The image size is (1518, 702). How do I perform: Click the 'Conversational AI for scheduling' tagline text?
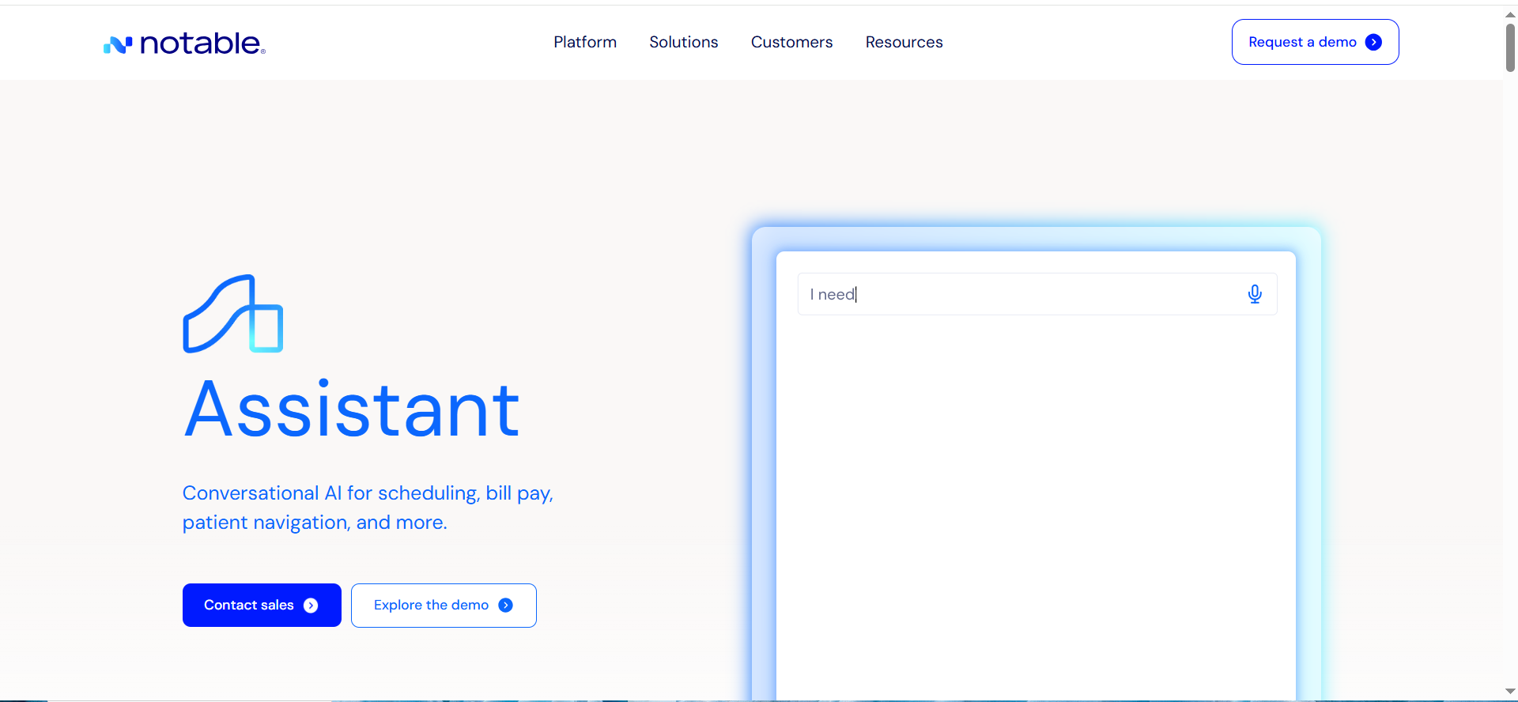pos(368,508)
